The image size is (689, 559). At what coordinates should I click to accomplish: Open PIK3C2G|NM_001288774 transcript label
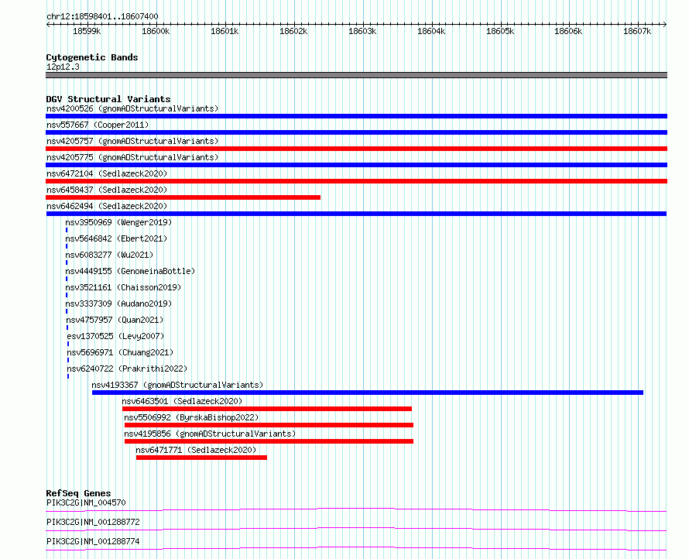93,541
